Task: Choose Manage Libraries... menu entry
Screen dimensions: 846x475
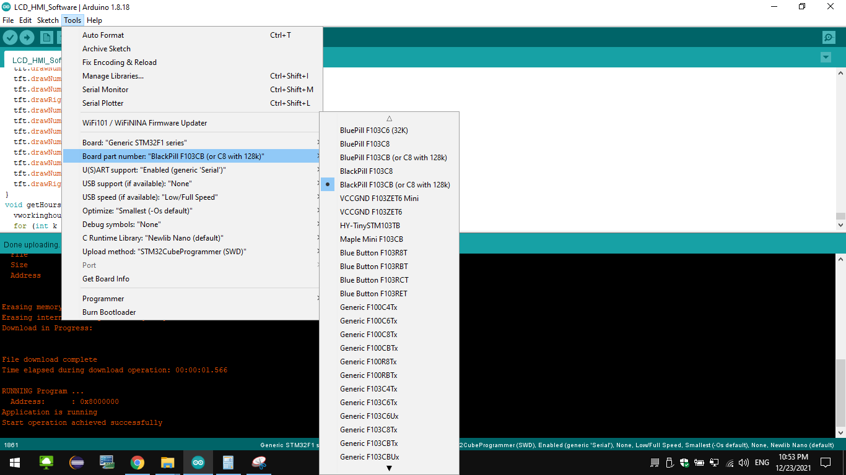Action: point(192,76)
